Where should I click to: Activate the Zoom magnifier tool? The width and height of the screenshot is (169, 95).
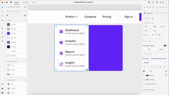click(x=2, y=41)
